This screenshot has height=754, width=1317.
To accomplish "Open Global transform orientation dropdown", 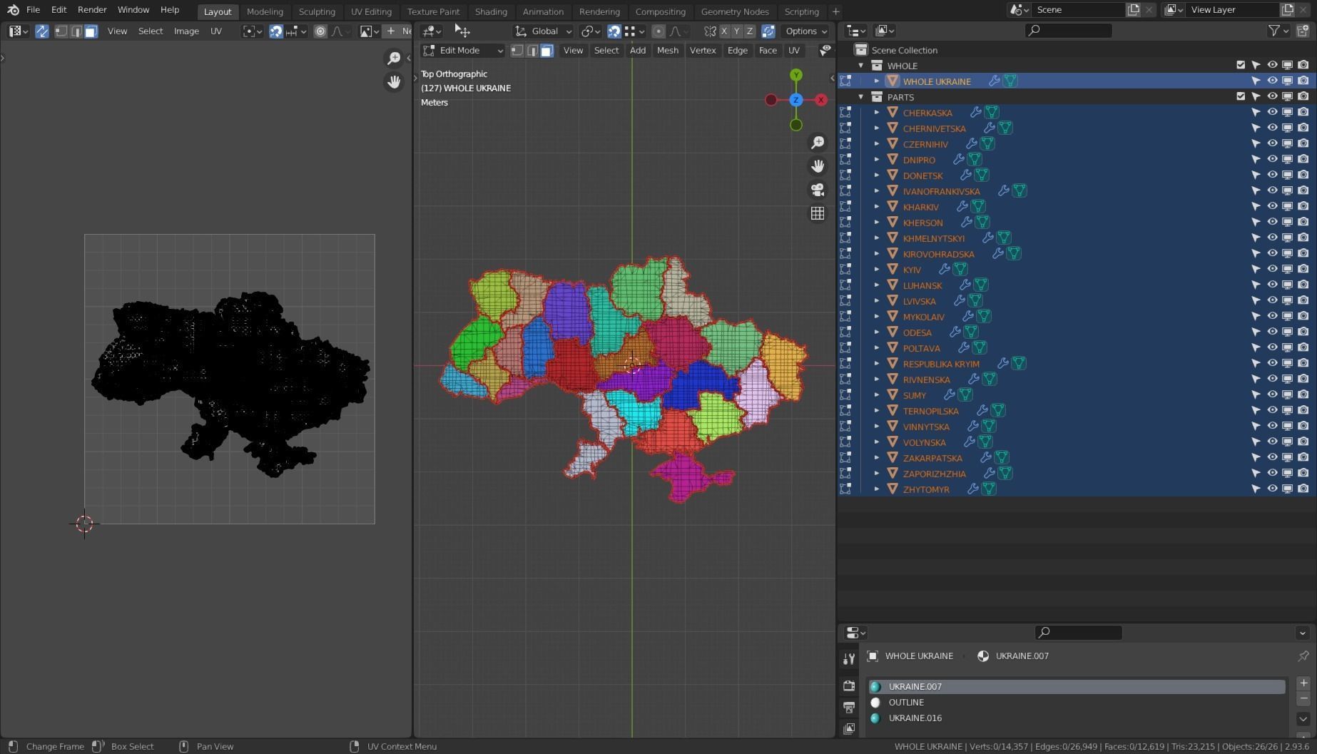I will point(544,31).
